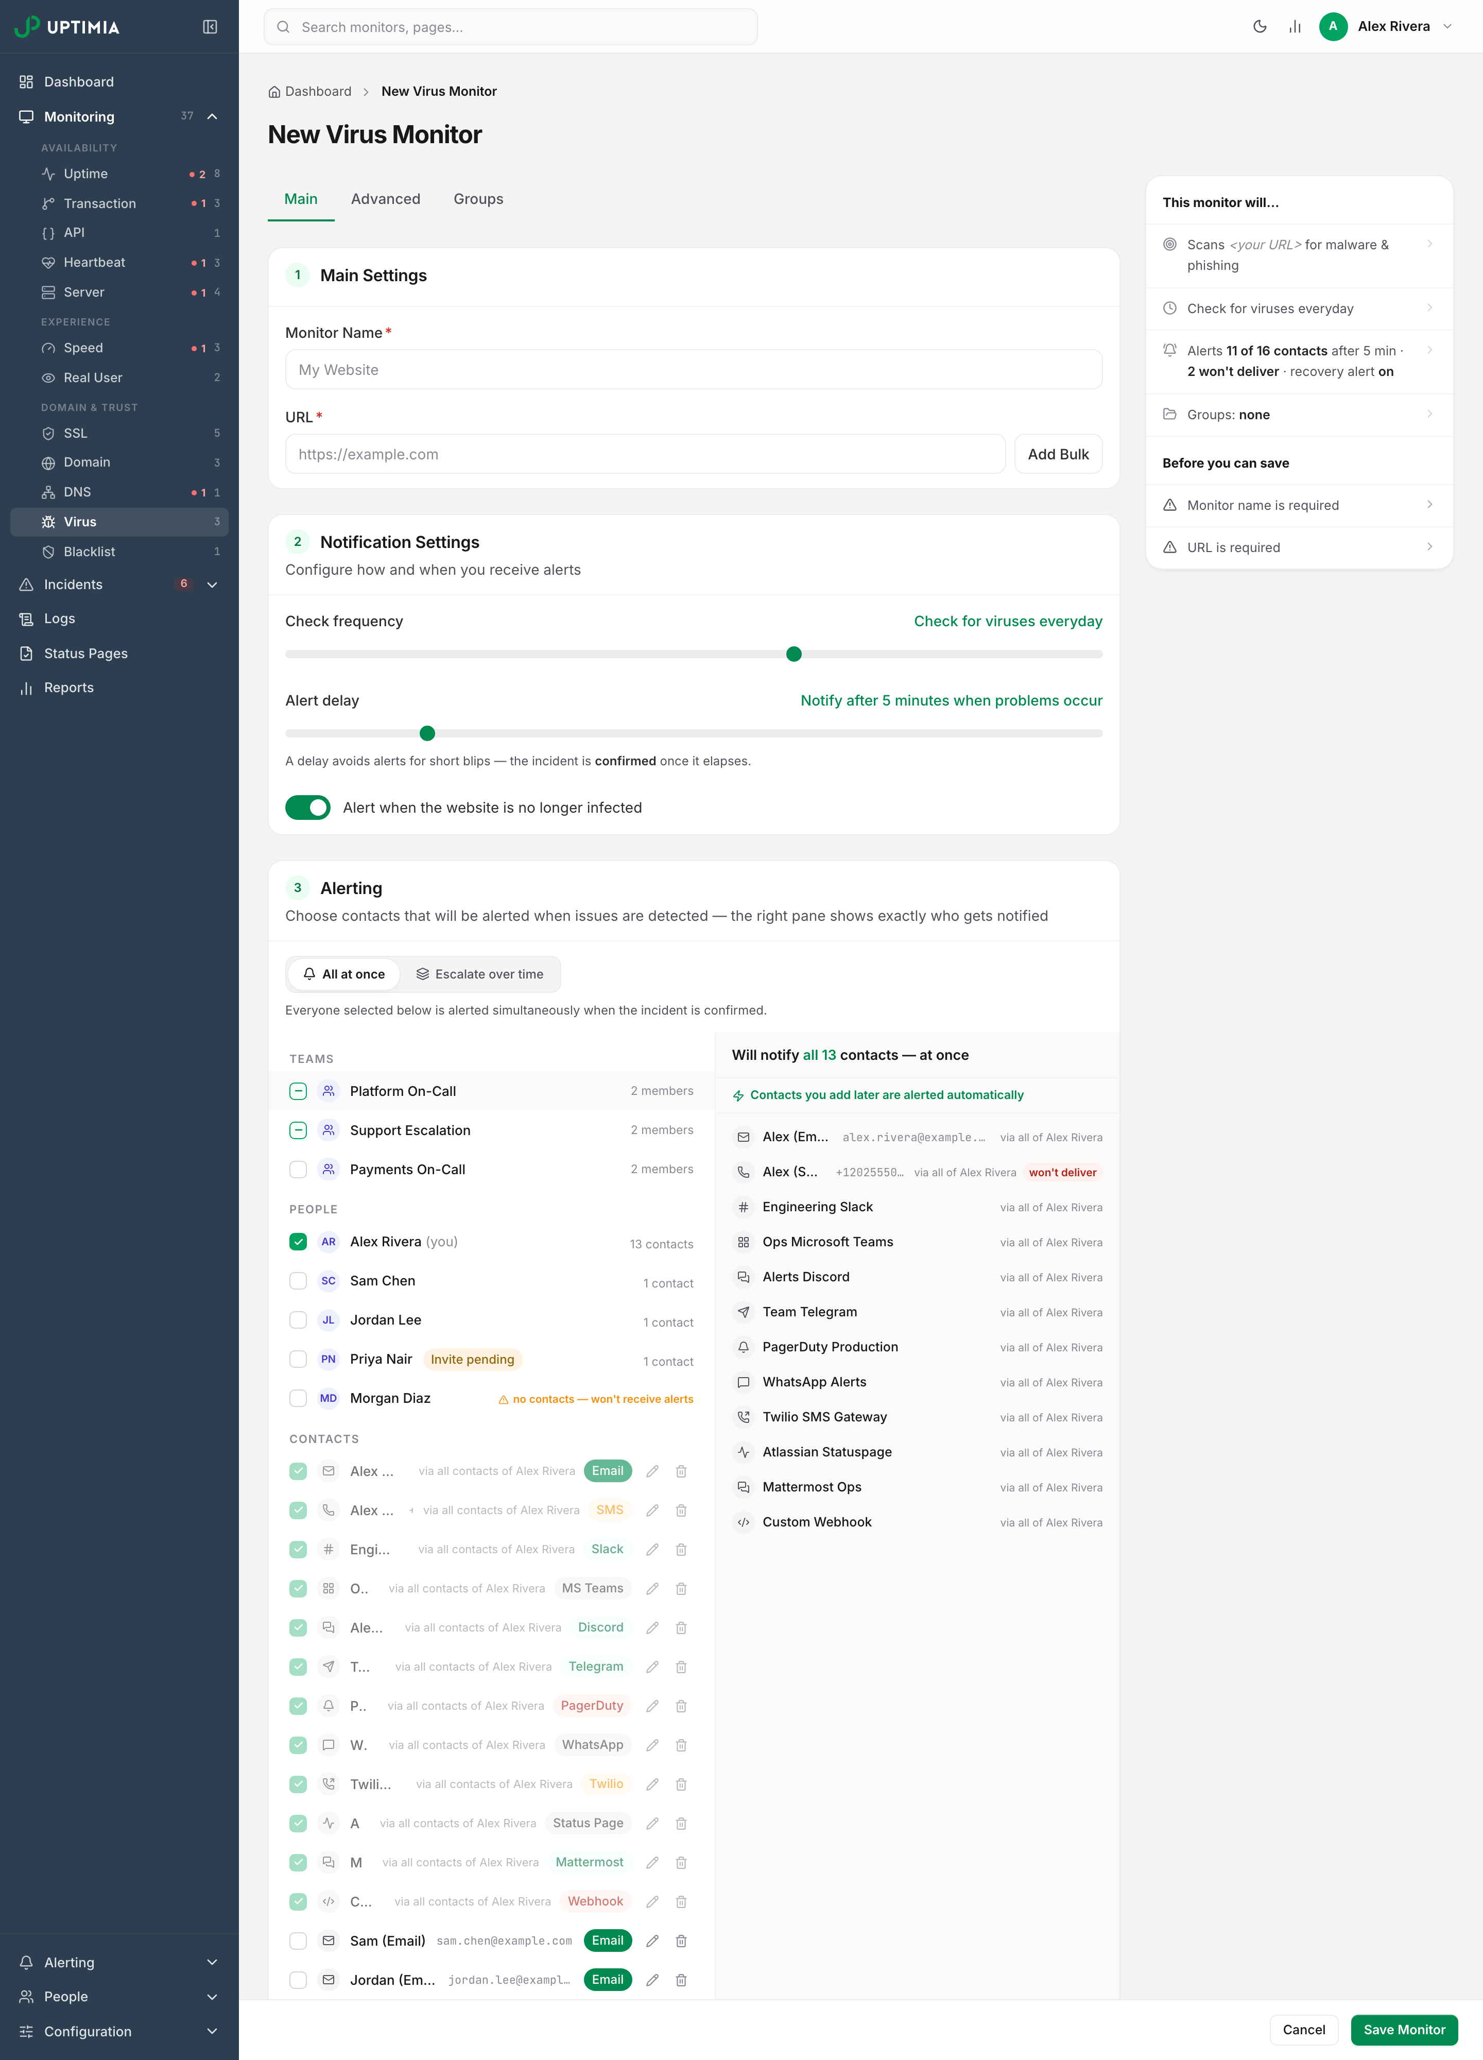Toggle dark mode moon icon
The height and width of the screenshot is (2060, 1483).
click(1260, 26)
